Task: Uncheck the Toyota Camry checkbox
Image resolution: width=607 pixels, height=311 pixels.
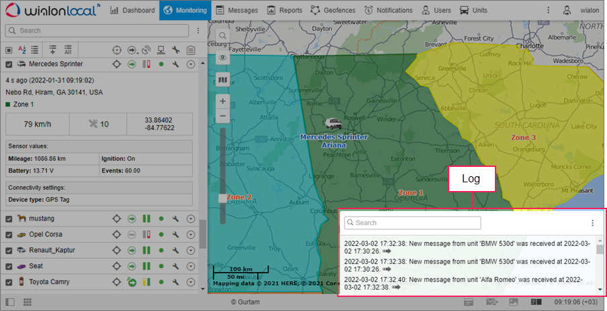Action: 9,282
